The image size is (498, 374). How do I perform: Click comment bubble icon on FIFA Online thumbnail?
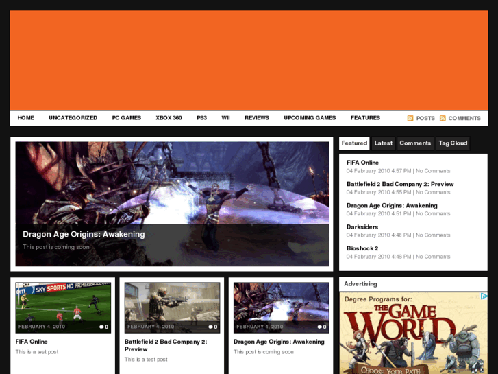(101, 327)
